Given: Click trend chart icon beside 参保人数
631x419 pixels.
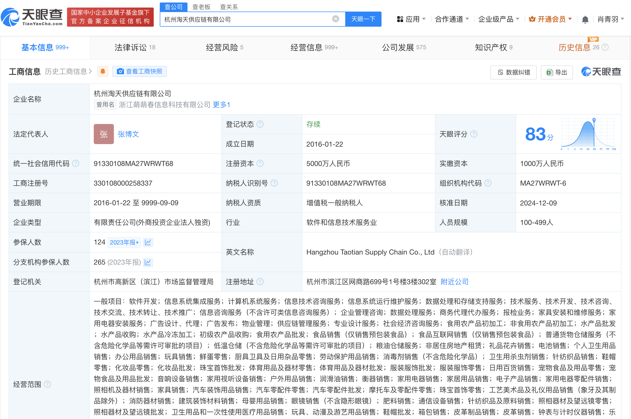Looking at the screenshot, I should pyautogui.click(x=148, y=242).
